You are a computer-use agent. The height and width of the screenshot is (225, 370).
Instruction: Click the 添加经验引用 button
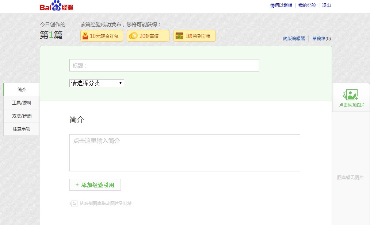pyautogui.click(x=95, y=185)
